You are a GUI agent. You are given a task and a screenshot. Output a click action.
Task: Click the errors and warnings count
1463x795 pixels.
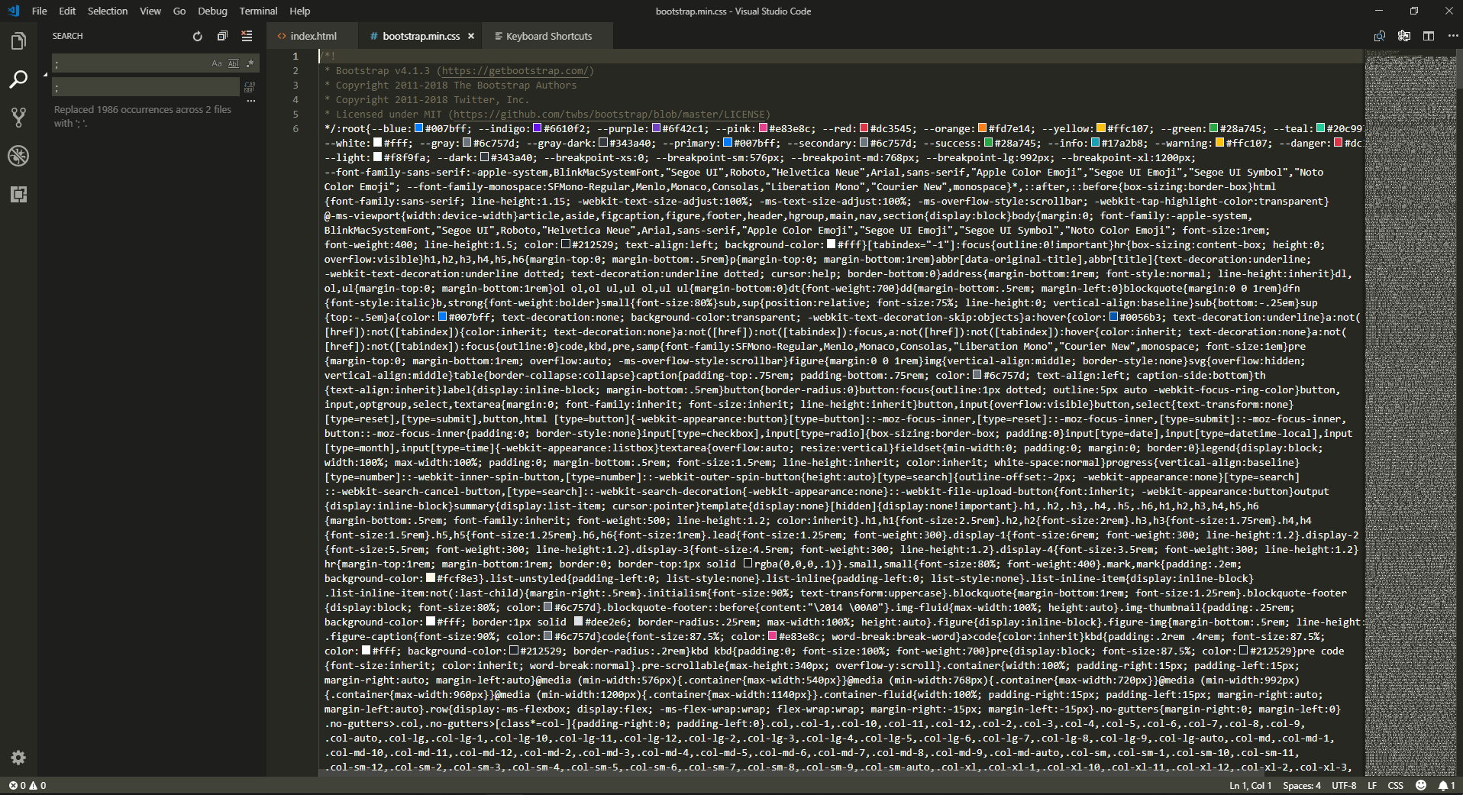[27, 785]
